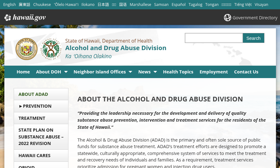Image resolution: width=280 pixels, height=168 pixels.
Task: Switch language to 廣東話
Action: click(x=25, y=4)
